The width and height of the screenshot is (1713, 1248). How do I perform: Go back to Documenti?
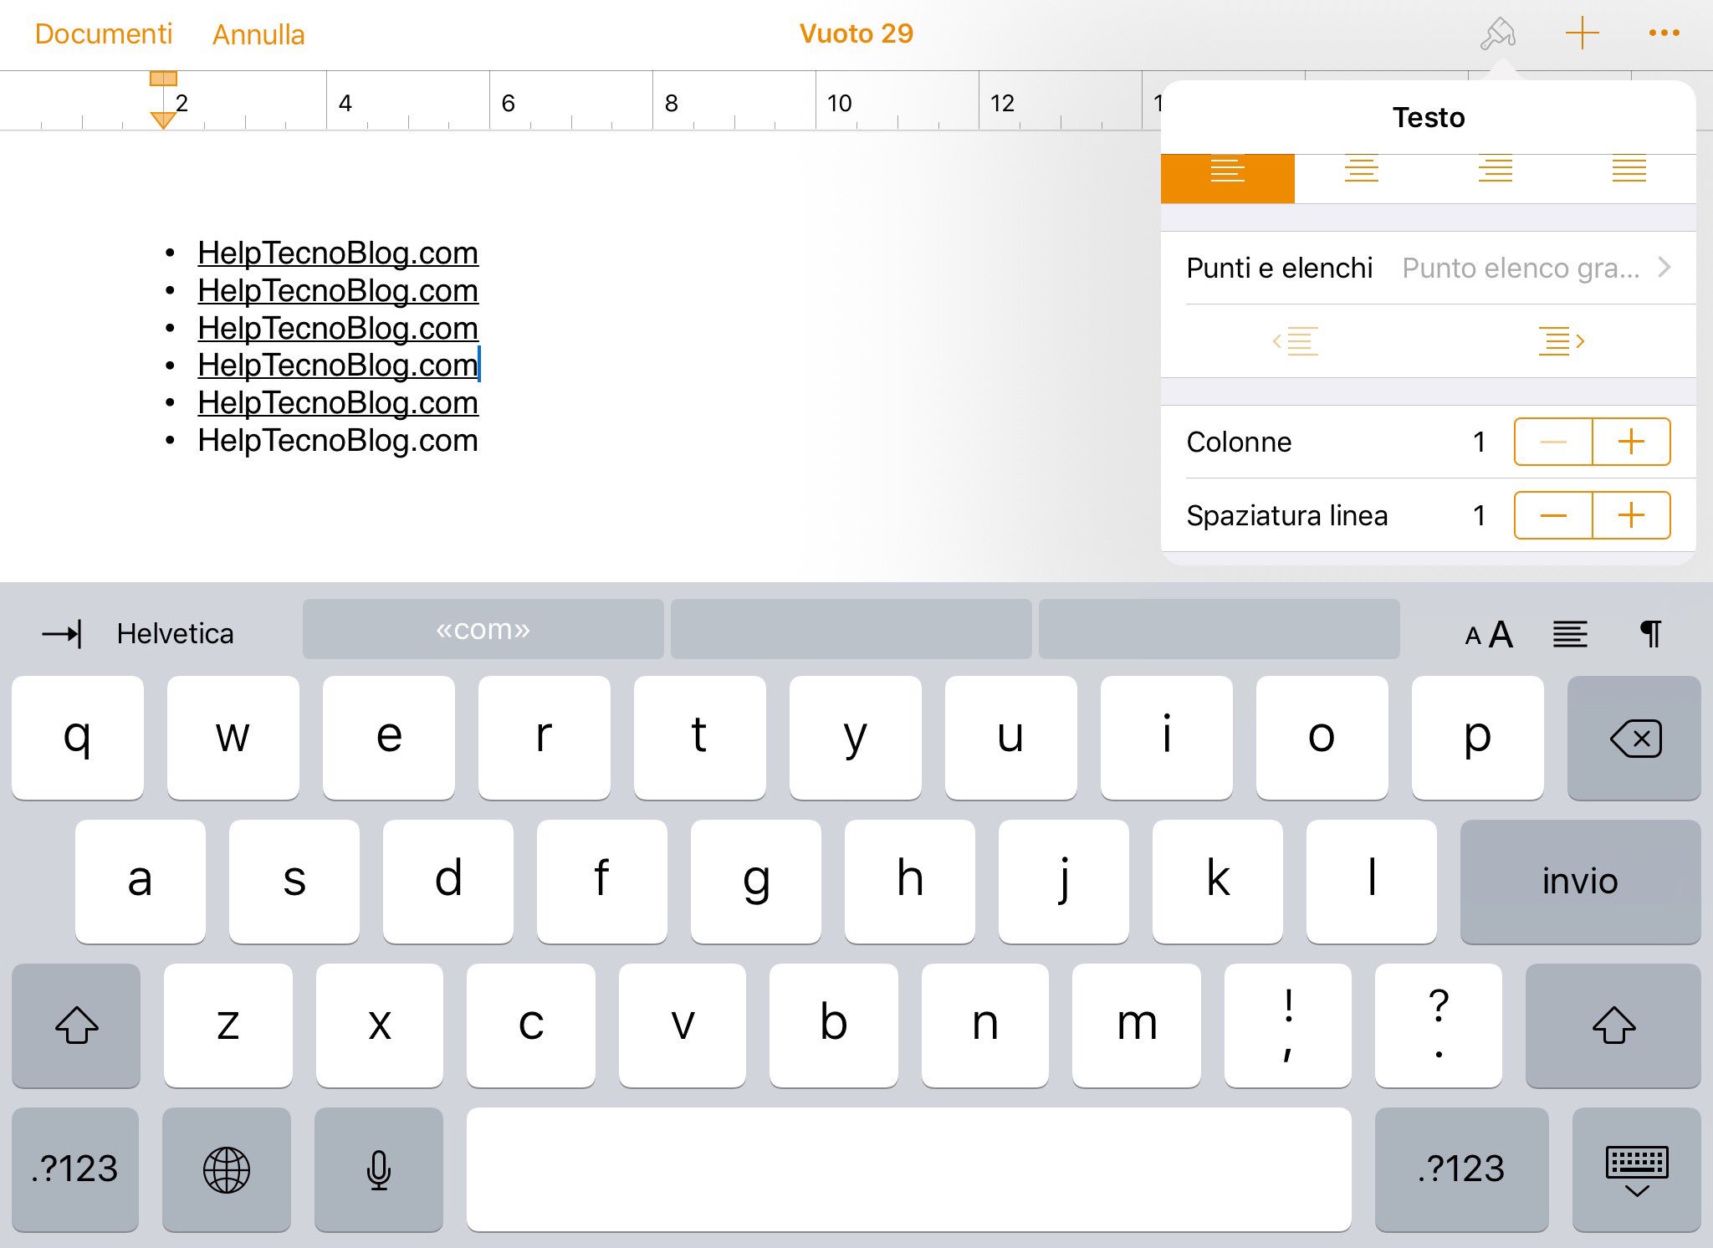pos(104,34)
